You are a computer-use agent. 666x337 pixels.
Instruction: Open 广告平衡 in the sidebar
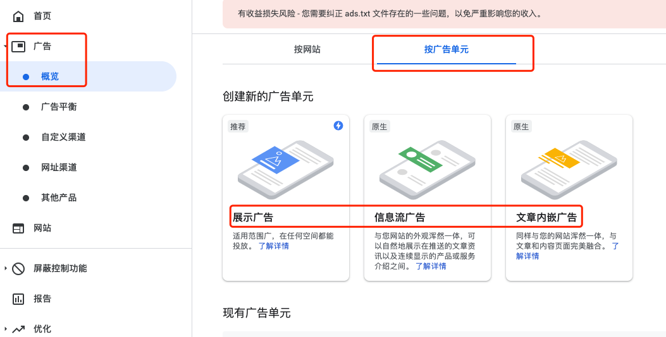coord(59,107)
